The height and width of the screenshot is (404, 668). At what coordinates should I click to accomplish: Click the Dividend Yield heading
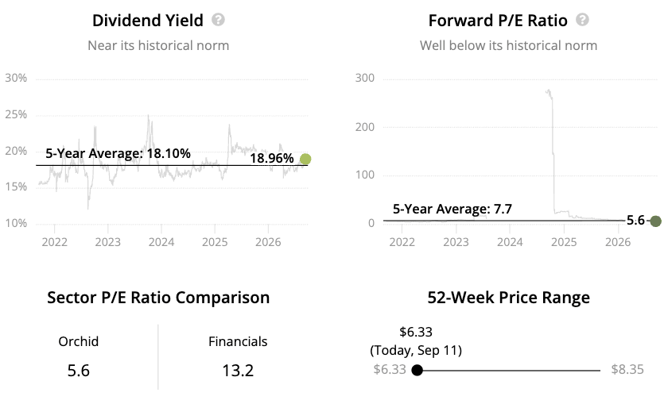pyautogui.click(x=148, y=21)
